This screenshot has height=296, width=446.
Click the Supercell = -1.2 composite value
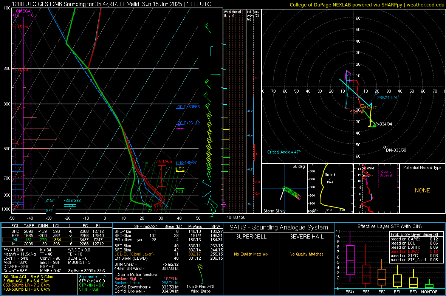93,277
